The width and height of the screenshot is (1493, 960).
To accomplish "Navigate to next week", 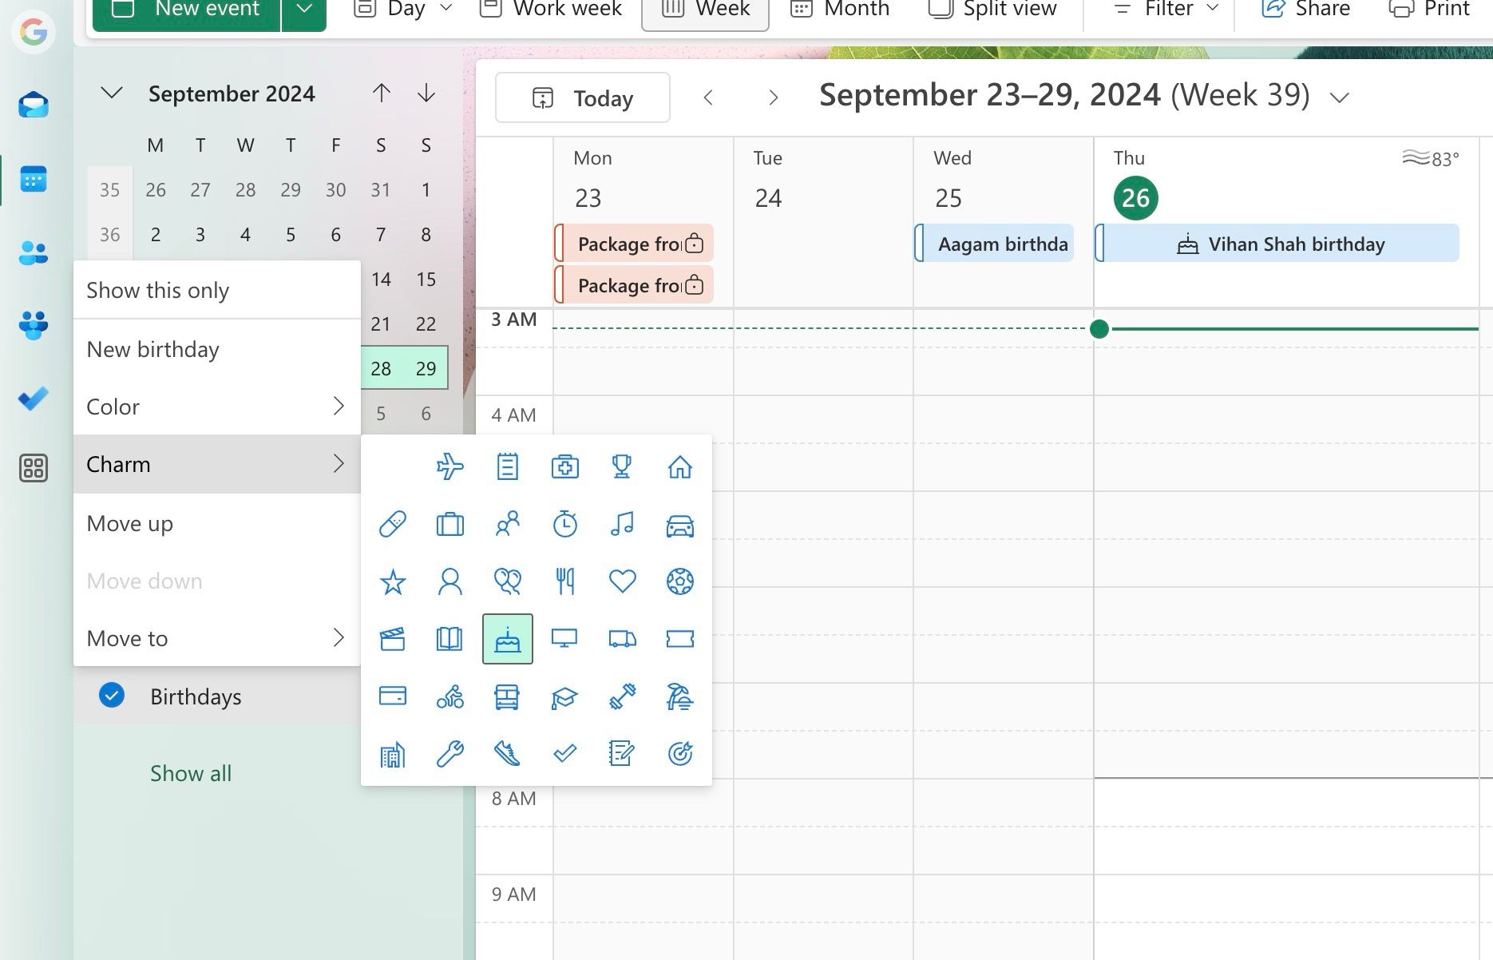I will click(773, 97).
